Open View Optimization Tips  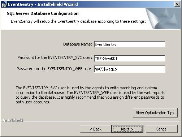coord(155,113)
